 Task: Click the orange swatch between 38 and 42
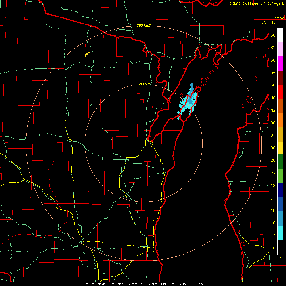pos(281,120)
